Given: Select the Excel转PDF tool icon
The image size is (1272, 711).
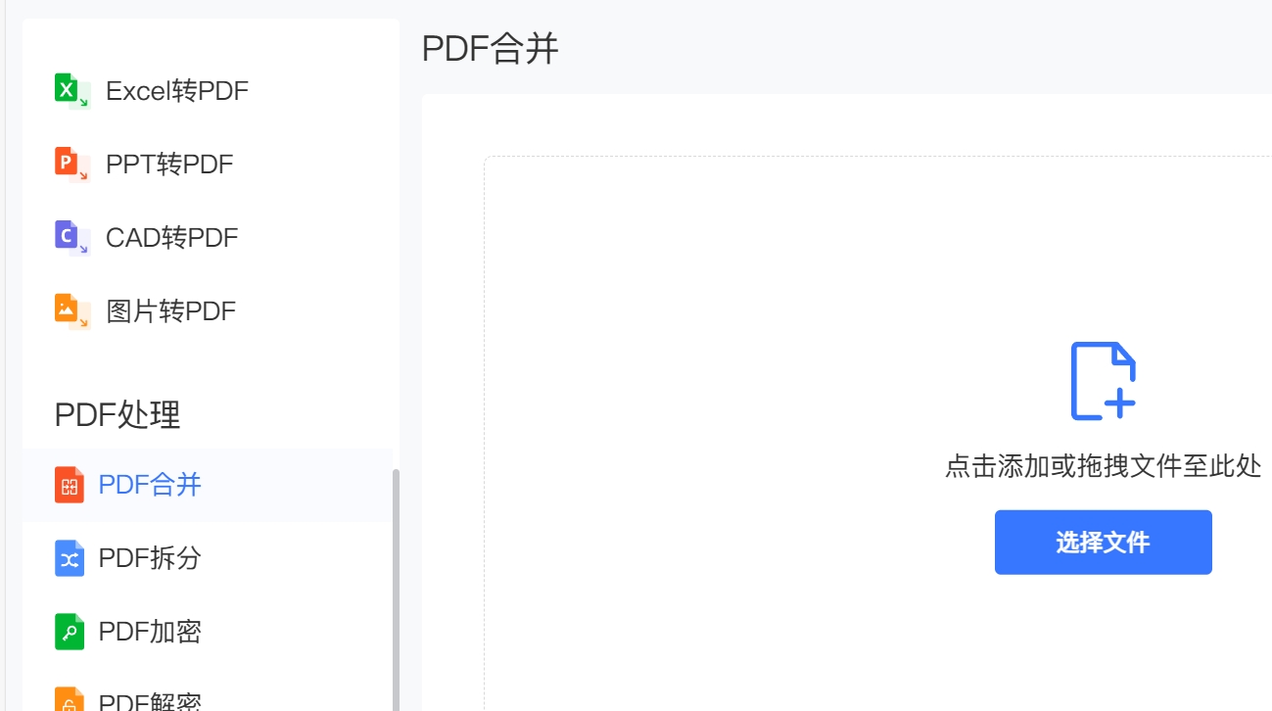Looking at the screenshot, I should tap(69, 90).
